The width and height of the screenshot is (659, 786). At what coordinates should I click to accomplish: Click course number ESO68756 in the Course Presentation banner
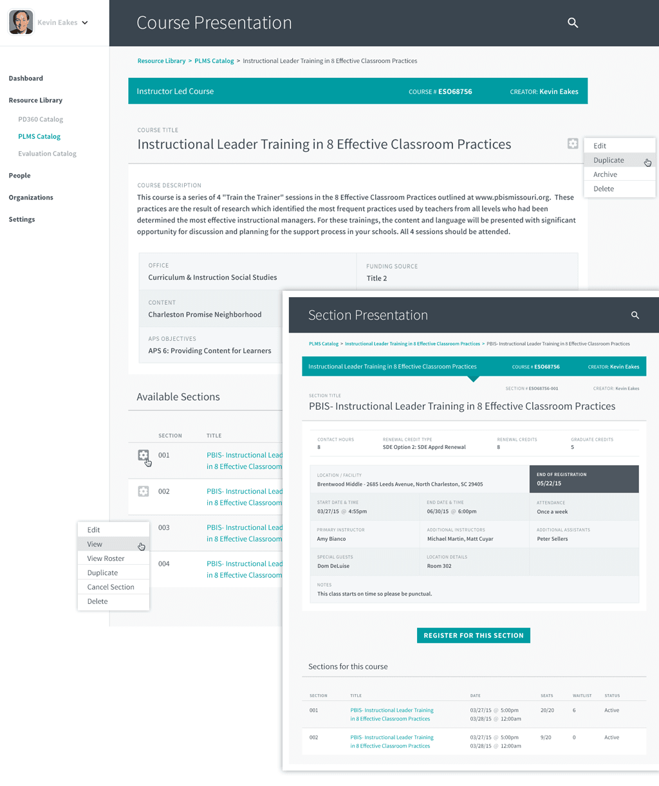[x=455, y=92]
